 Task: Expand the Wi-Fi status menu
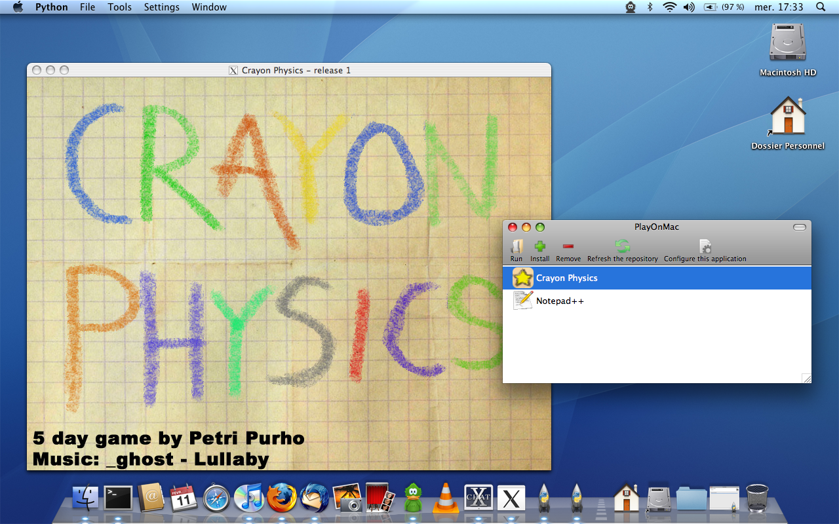tap(669, 7)
